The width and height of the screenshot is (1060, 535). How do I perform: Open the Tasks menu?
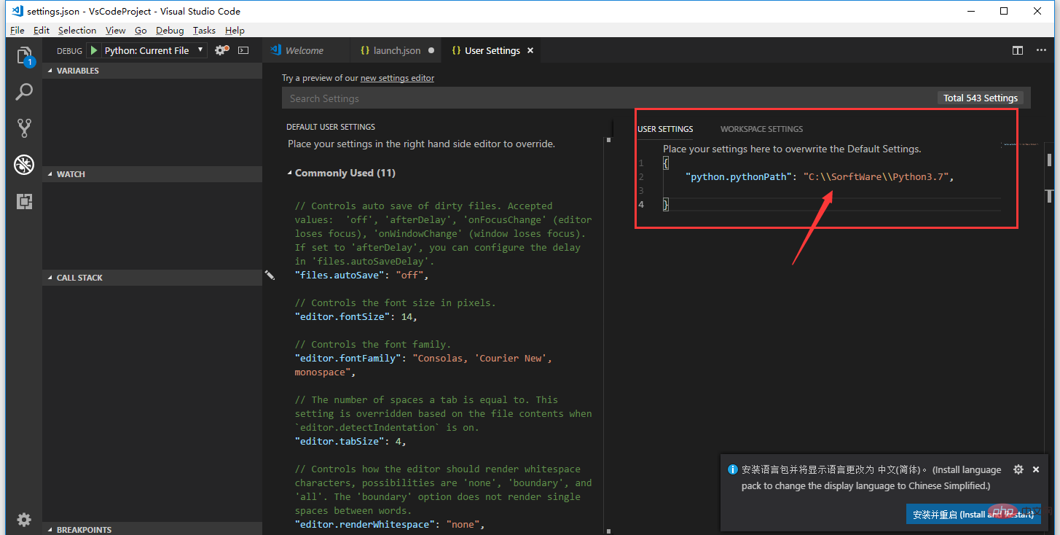(204, 30)
